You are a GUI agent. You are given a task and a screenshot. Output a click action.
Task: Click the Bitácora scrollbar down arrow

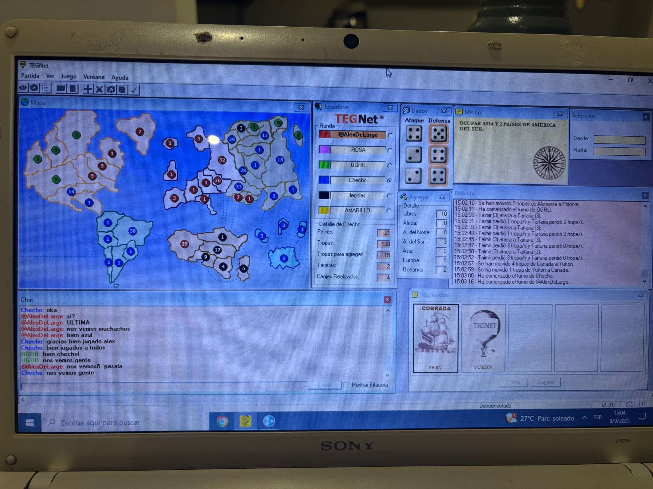click(644, 281)
